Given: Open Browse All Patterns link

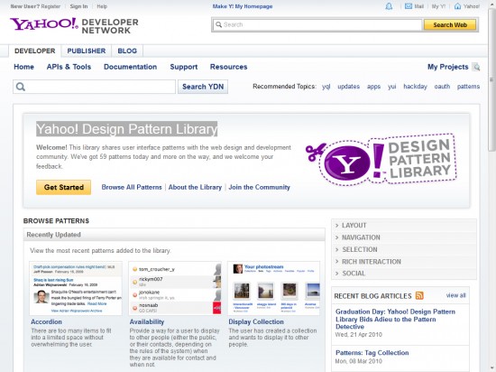Looking at the screenshot, I should [132, 187].
